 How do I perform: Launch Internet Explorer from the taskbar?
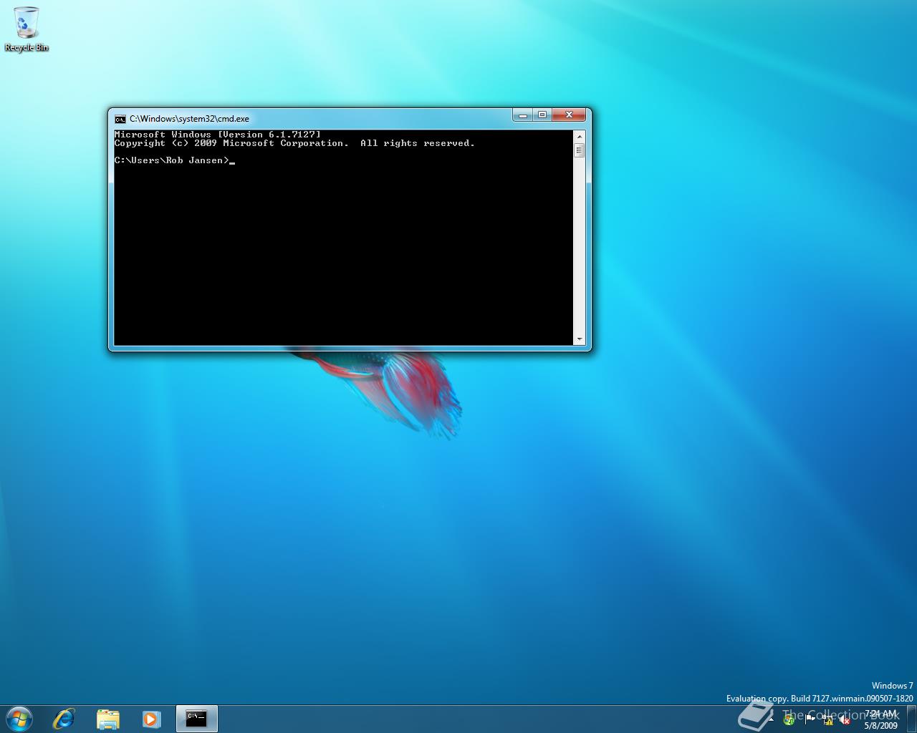(64, 719)
